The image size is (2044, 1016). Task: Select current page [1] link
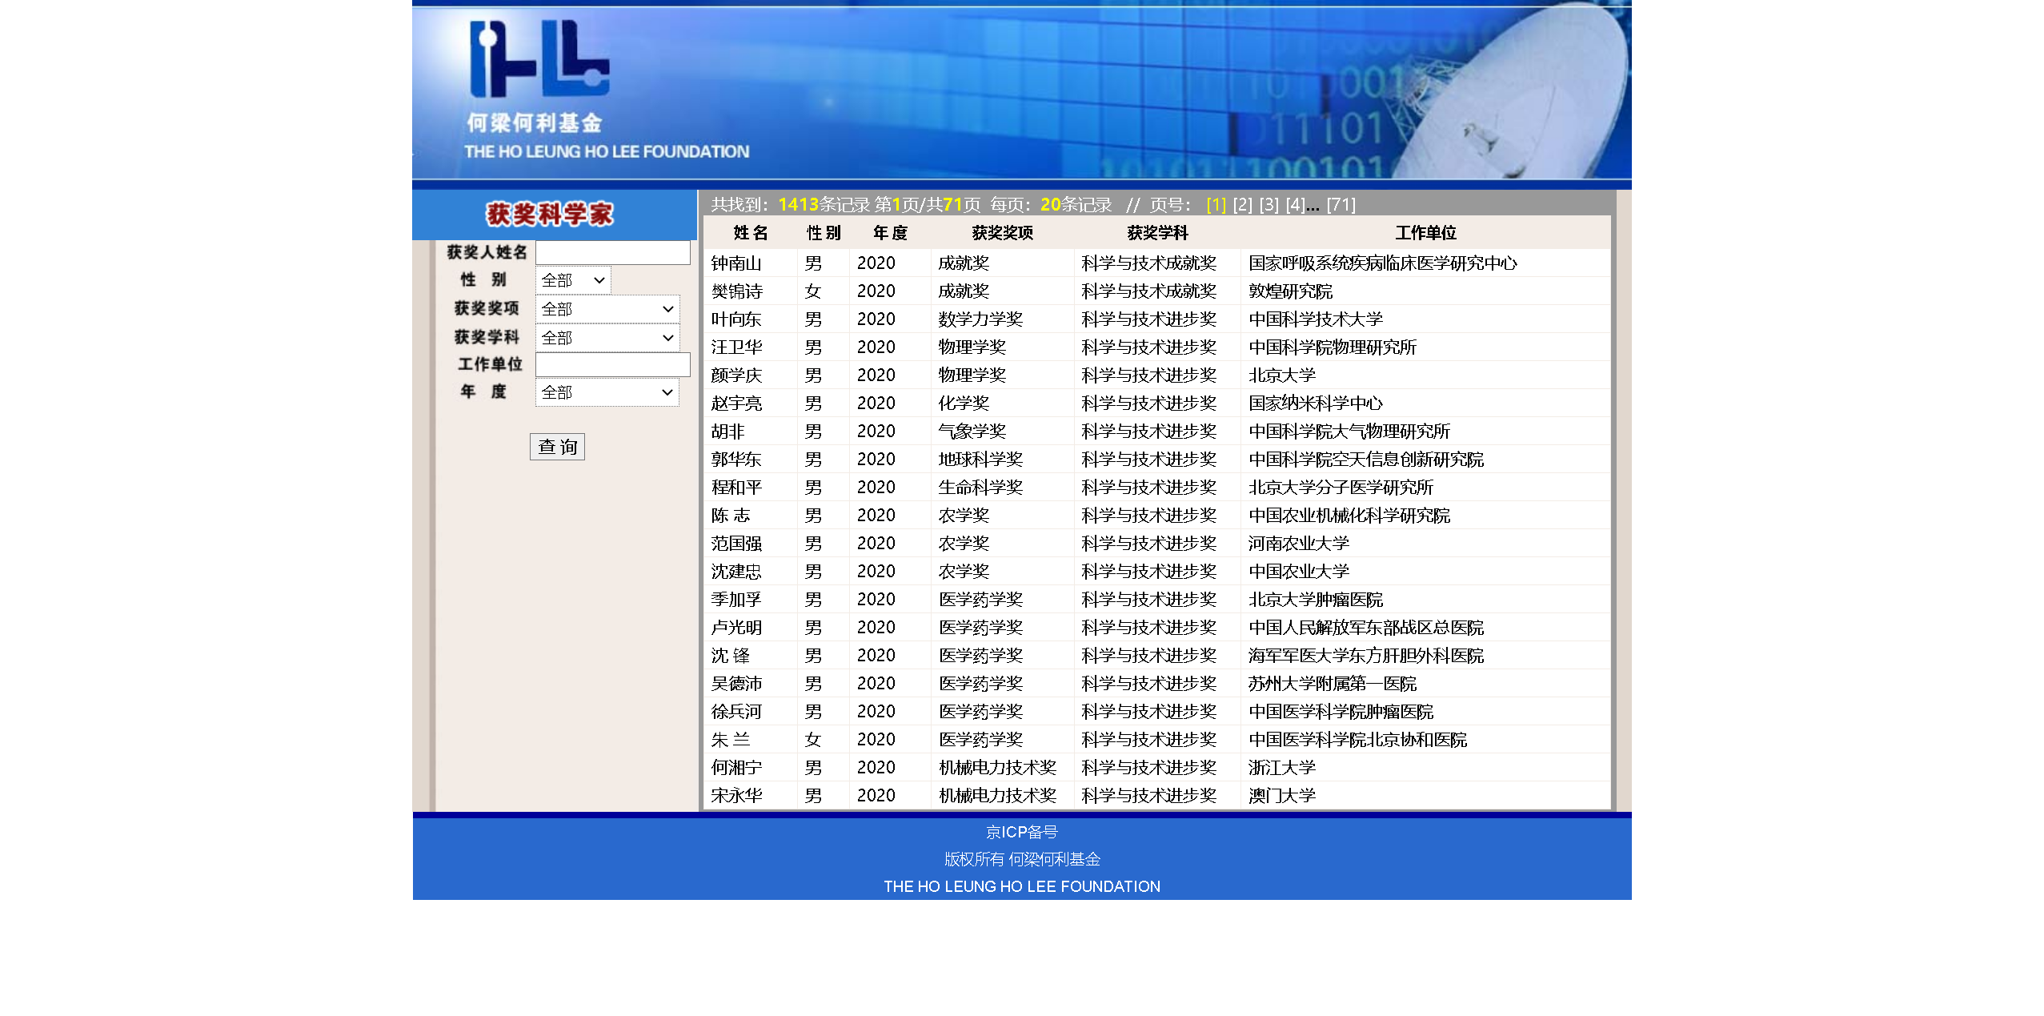tap(1216, 205)
